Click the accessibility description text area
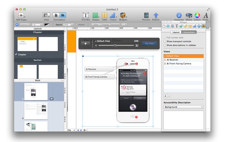 184,120
